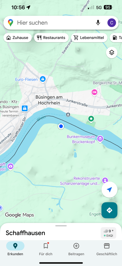Screen dimensions: 122x266
Task: Tap the microphone voice search icon
Action: pos(98,23)
